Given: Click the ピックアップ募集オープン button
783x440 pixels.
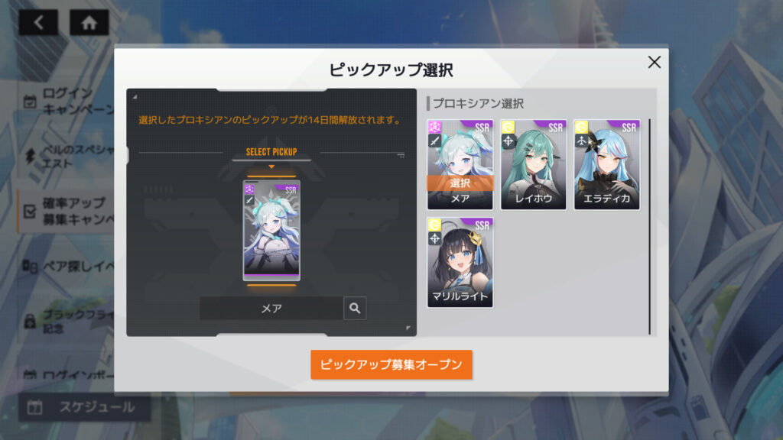Looking at the screenshot, I should (391, 364).
